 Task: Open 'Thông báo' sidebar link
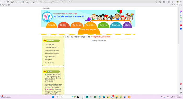48,60
